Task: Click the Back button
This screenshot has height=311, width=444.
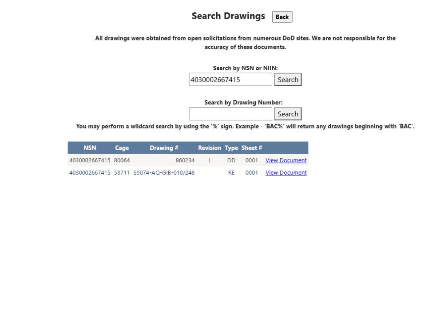Action: point(282,17)
